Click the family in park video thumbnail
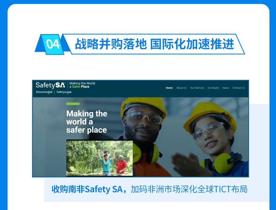Viewport: 276px width, 210px height. [x=99, y=158]
